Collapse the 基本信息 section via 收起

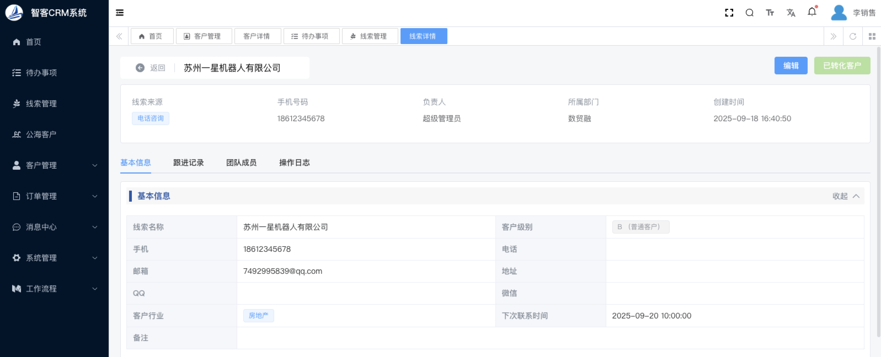pyautogui.click(x=845, y=196)
